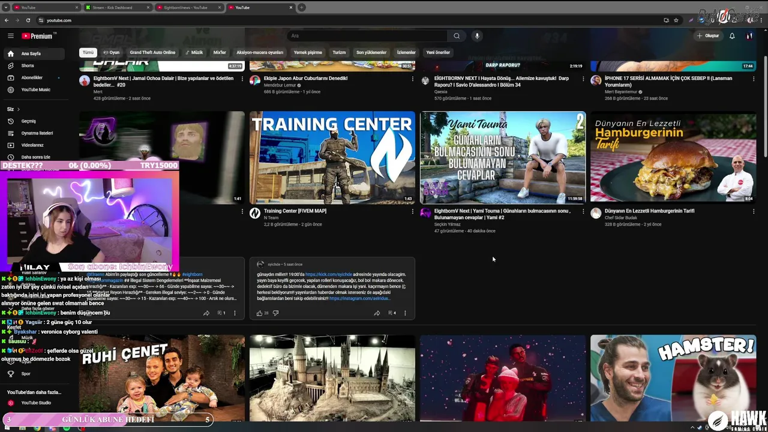768x432 pixels.
Task: Open the Hamburgerinin Tarifi video thumbnail
Action: (673, 158)
